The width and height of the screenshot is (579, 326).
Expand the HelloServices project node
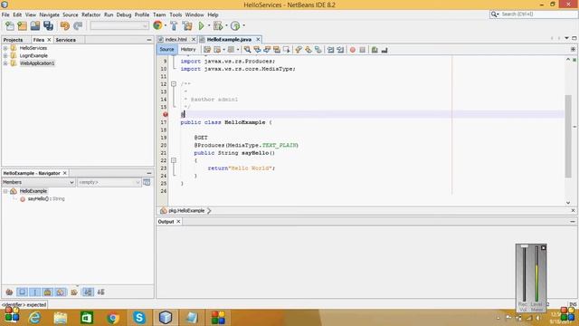click(x=5, y=48)
